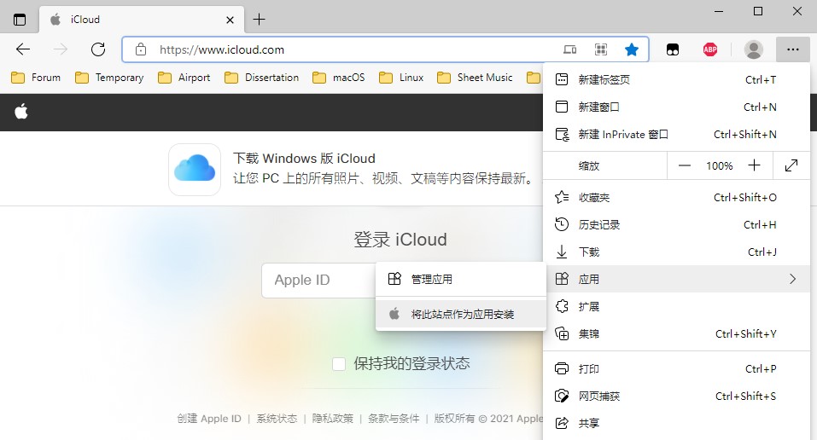This screenshot has width=817, height=440.
Task: Expand the 应用 submenu arrow
Action: (792, 279)
